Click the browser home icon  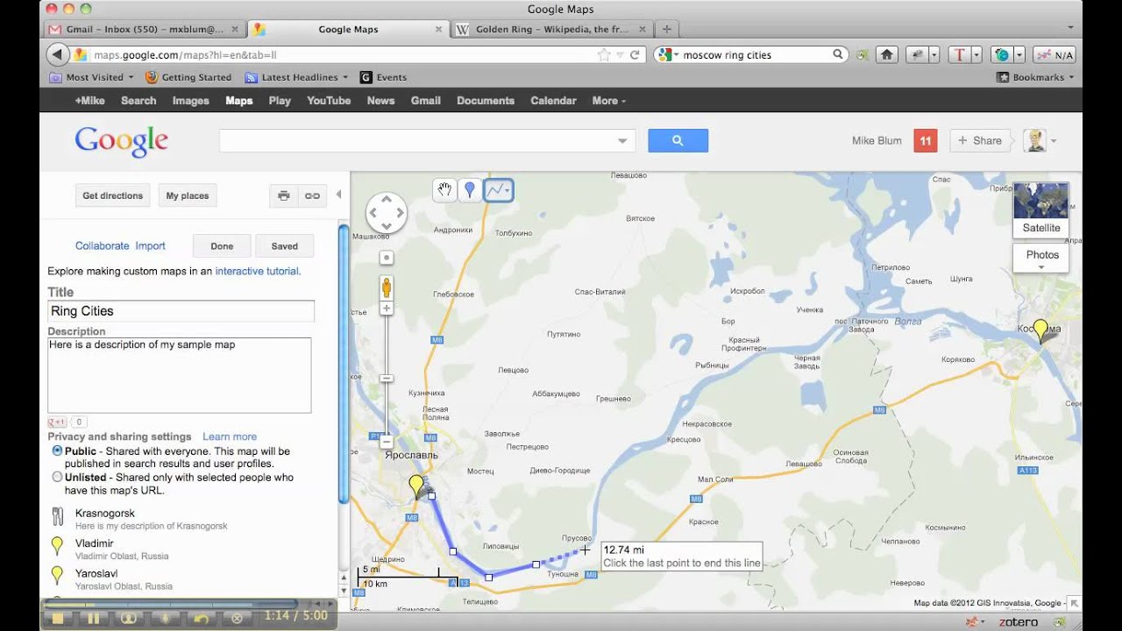point(887,54)
